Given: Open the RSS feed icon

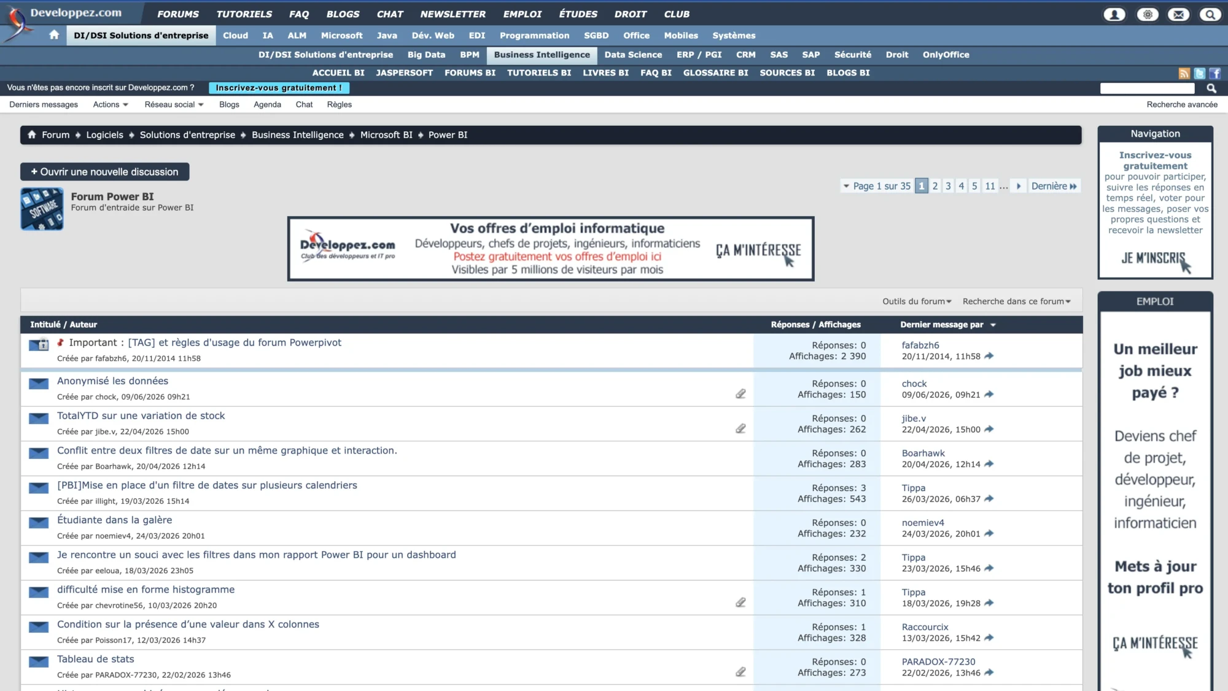Looking at the screenshot, I should [1184, 74].
